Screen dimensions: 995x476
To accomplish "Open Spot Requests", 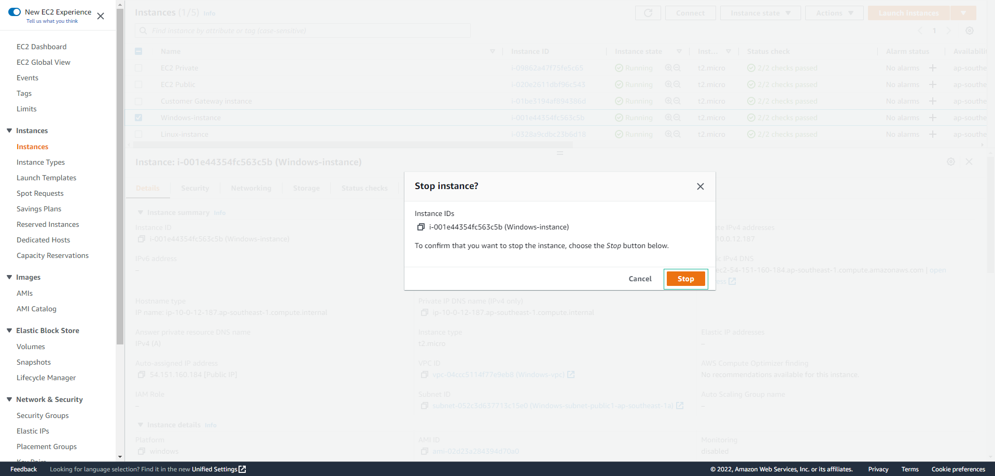I will [40, 193].
